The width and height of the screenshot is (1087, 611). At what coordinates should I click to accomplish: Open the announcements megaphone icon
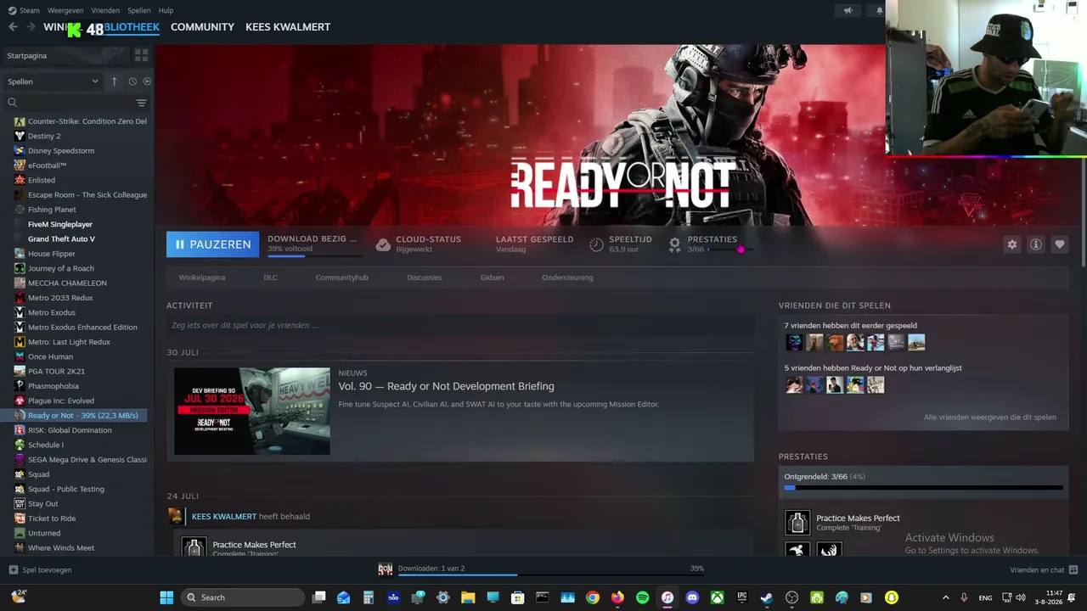[x=848, y=11]
